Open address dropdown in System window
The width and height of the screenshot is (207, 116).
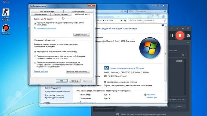[121, 21]
